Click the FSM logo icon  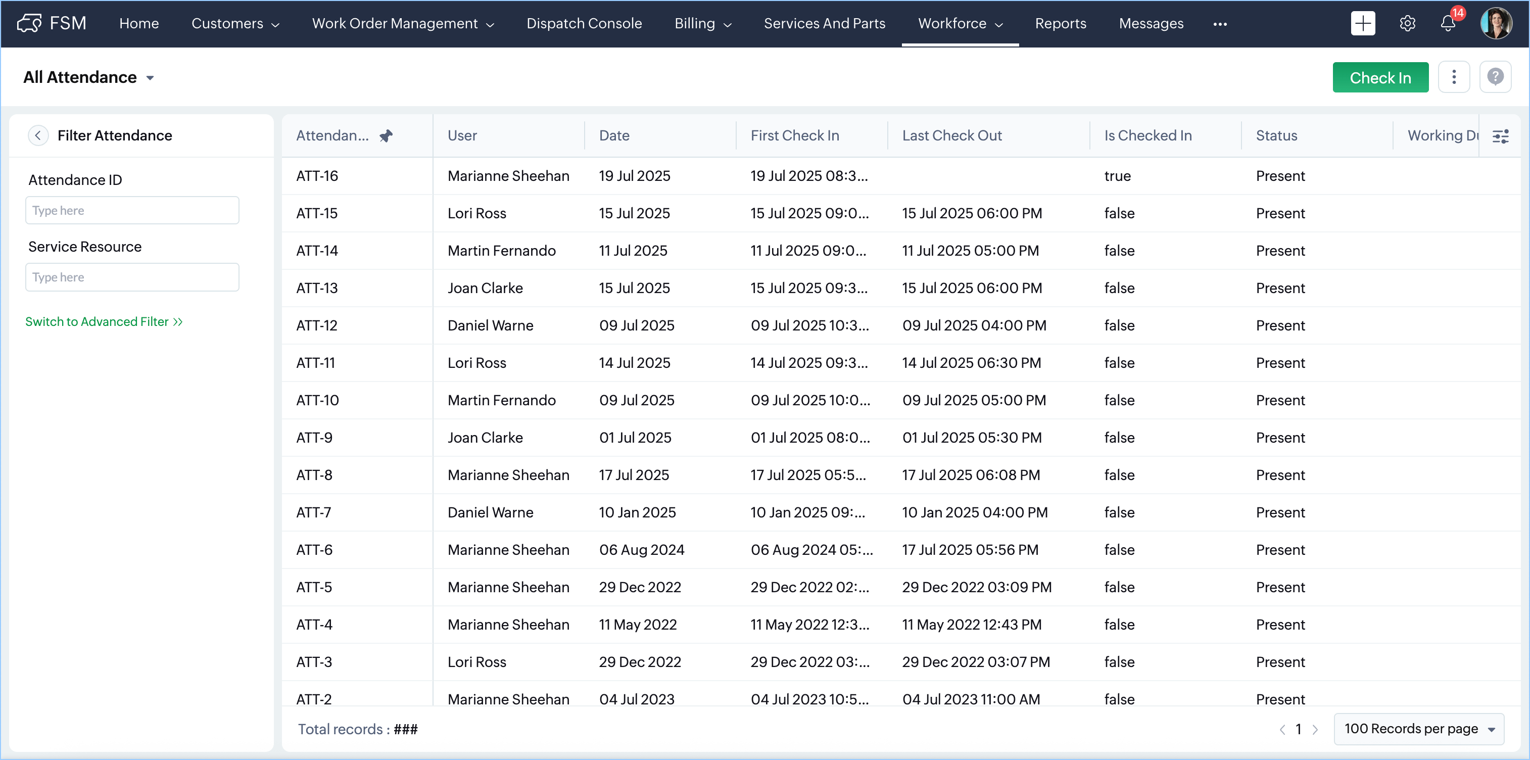coord(28,23)
